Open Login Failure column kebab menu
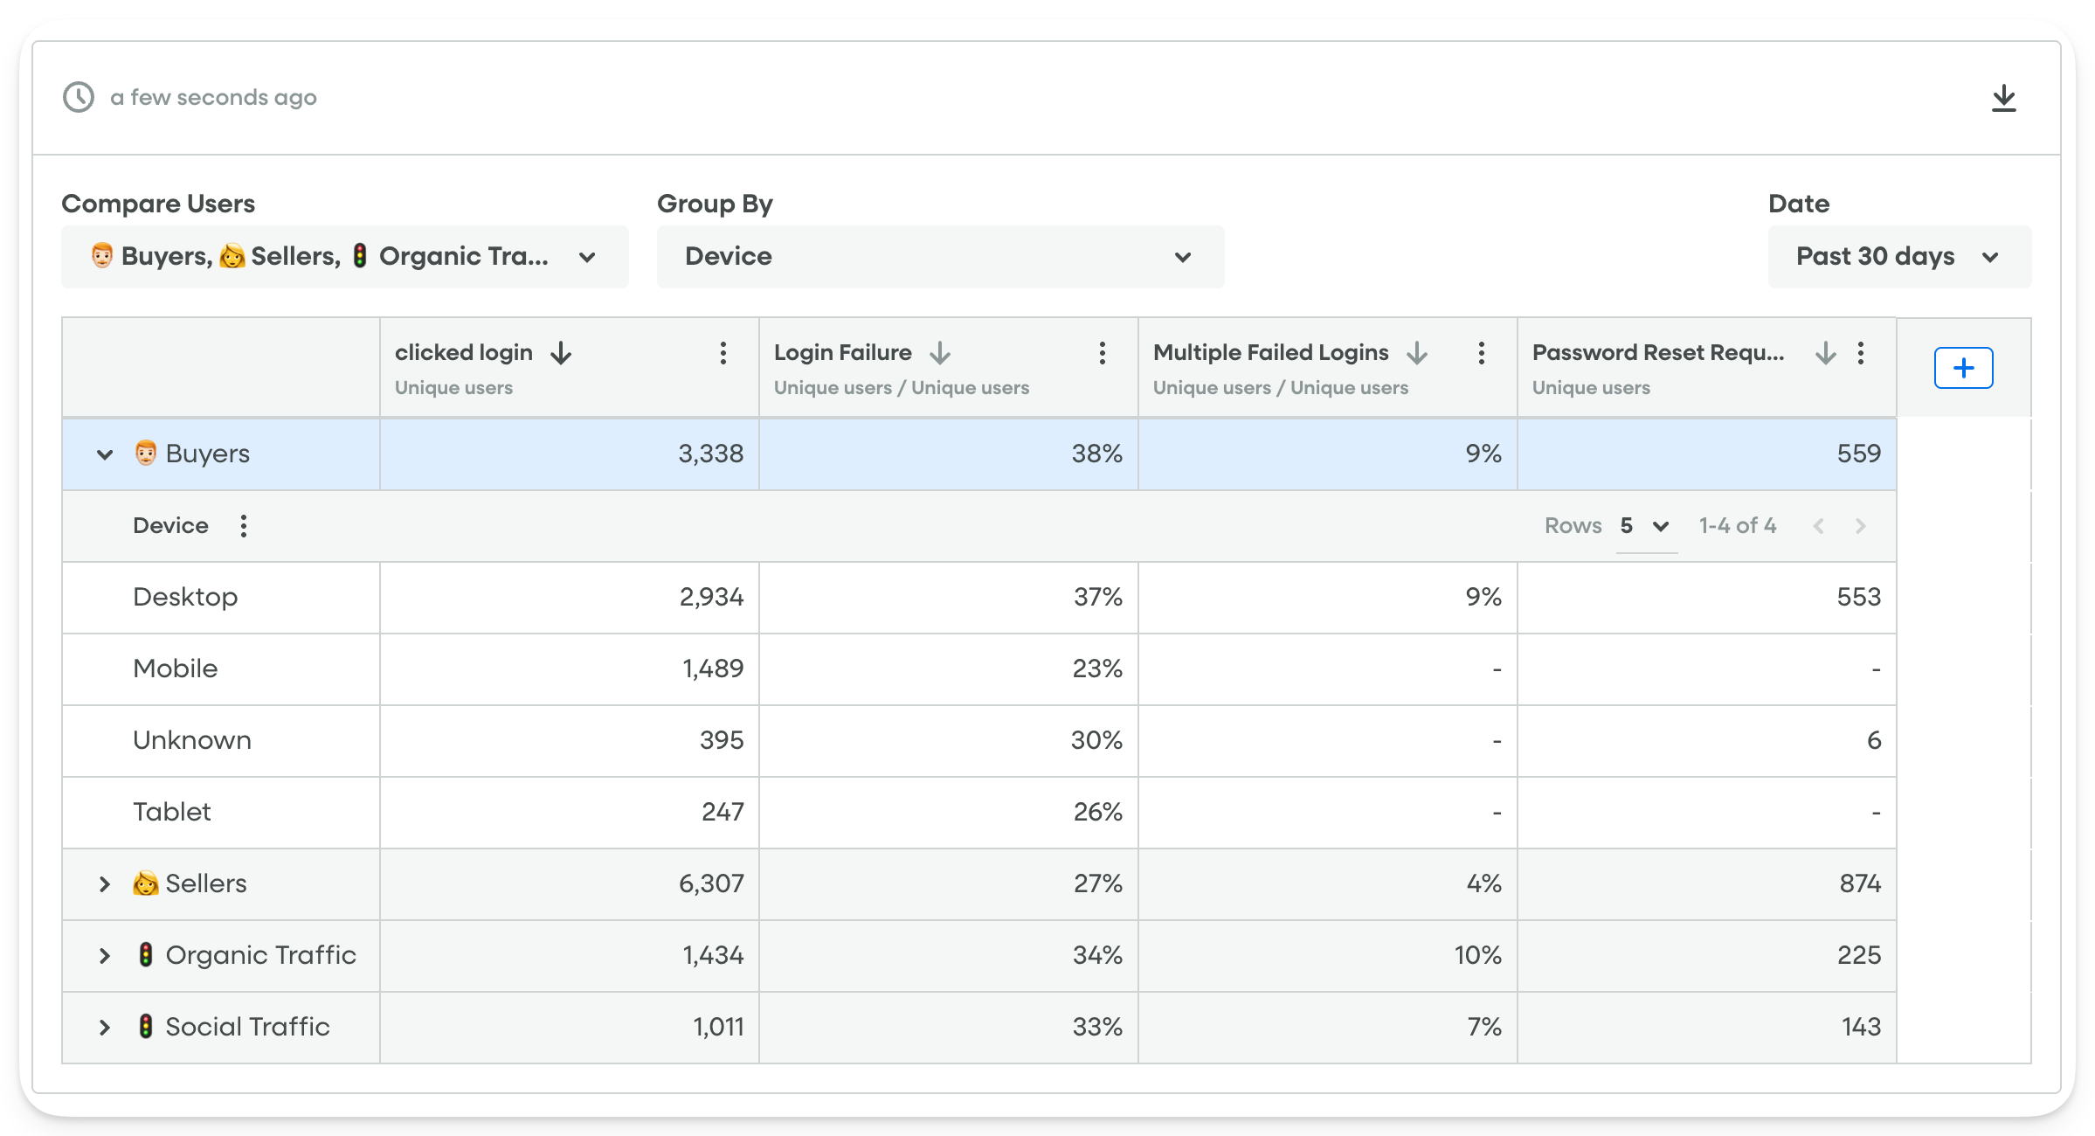Image resolution: width=2095 pixels, height=1136 pixels. 1102,353
